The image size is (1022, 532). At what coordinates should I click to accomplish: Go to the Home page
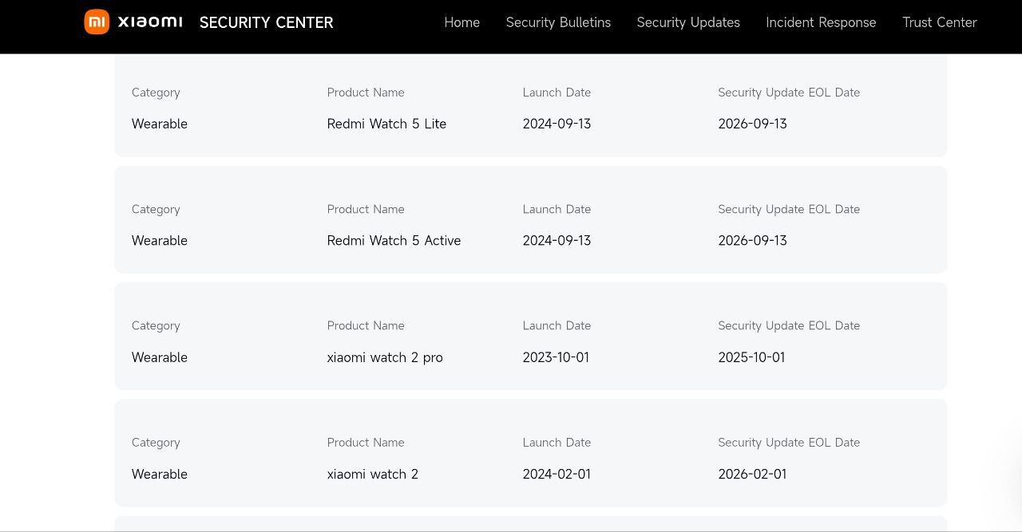(461, 22)
